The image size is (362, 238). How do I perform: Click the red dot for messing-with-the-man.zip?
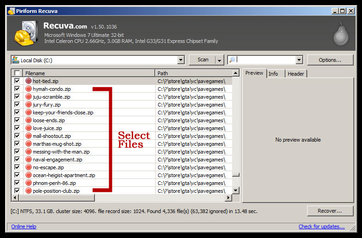tap(29, 151)
